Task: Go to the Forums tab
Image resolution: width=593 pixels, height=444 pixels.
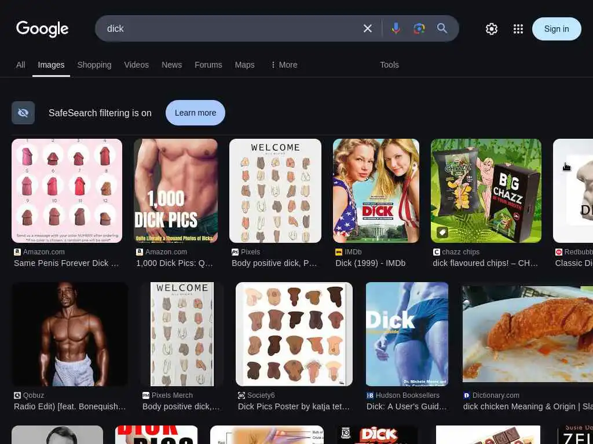Action: 208,65
